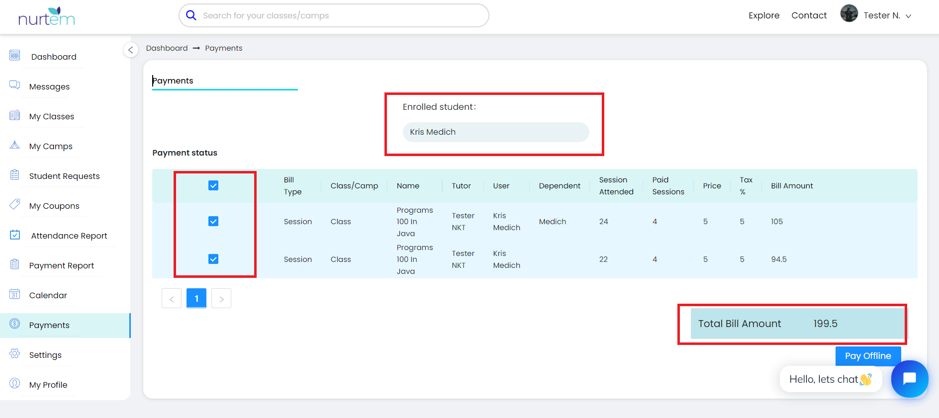Open Messages via its chat icon
The image size is (939, 418).
15,85
